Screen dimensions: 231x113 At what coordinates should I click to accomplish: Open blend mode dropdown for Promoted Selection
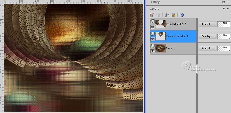207,24
